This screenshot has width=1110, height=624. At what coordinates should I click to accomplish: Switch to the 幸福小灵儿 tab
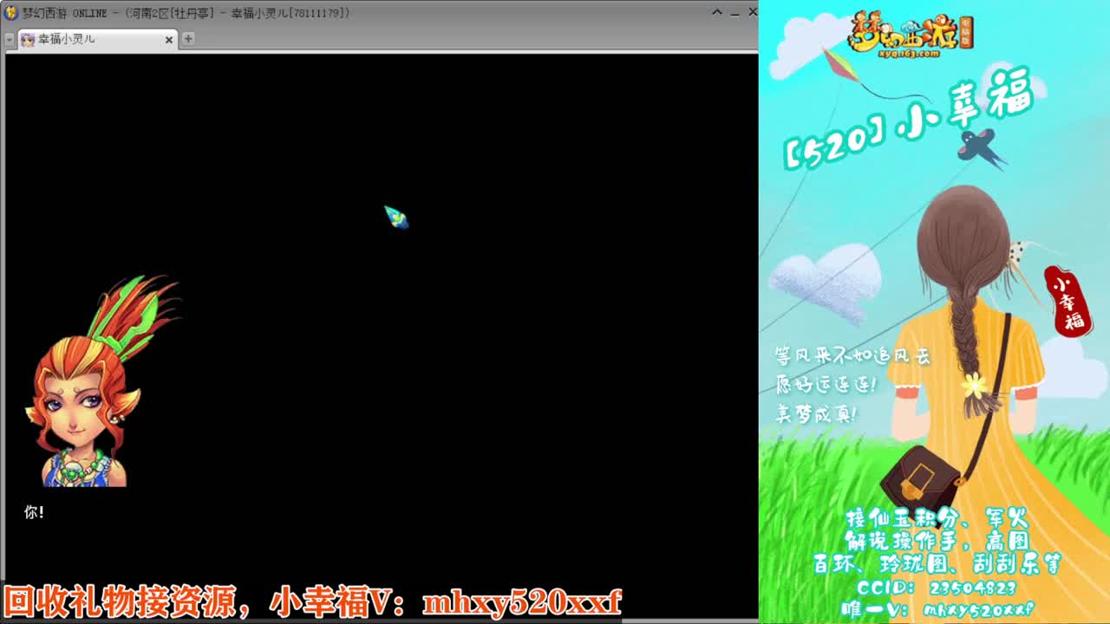click(97, 40)
